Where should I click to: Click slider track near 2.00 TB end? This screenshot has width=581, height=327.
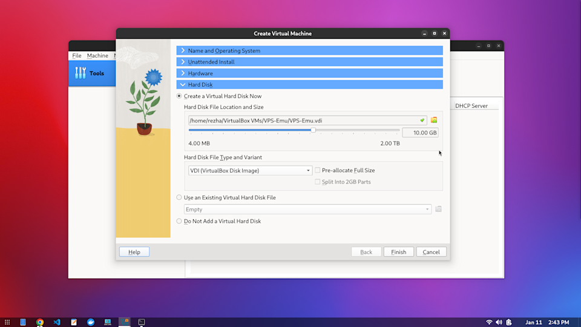(396, 130)
